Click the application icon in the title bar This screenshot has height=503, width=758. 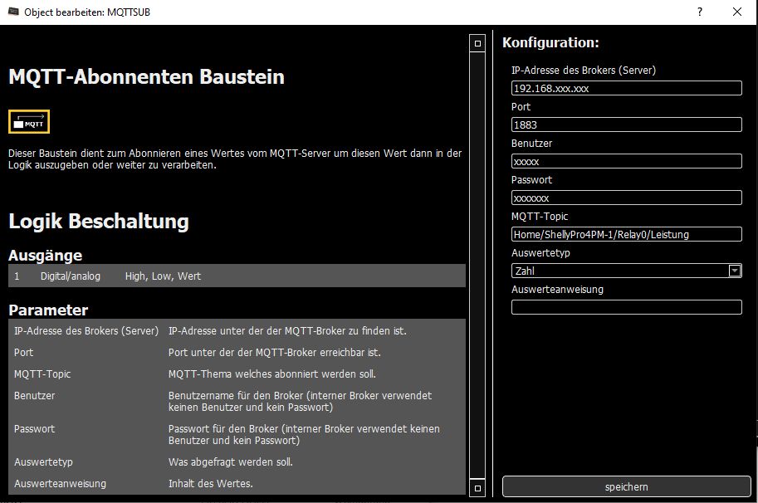[x=12, y=12]
